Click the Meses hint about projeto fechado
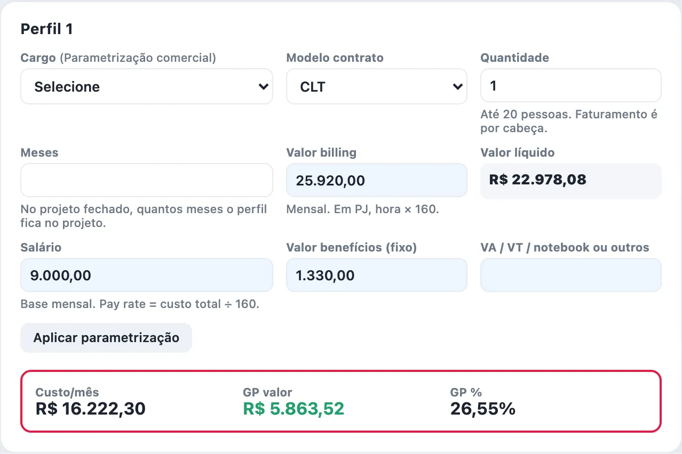682x454 pixels. [144, 216]
